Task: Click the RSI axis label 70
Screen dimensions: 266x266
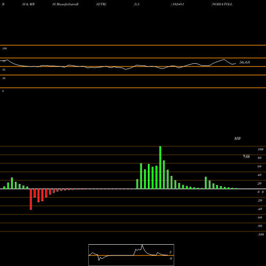Action: tap(4, 61)
